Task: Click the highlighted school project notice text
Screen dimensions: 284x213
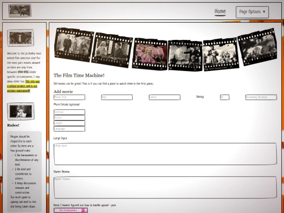Action: pyautogui.click(x=23, y=86)
